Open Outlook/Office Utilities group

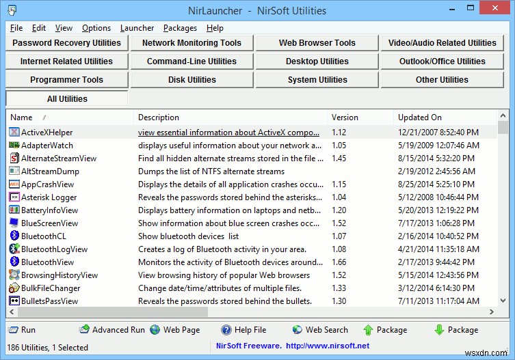[x=442, y=61]
